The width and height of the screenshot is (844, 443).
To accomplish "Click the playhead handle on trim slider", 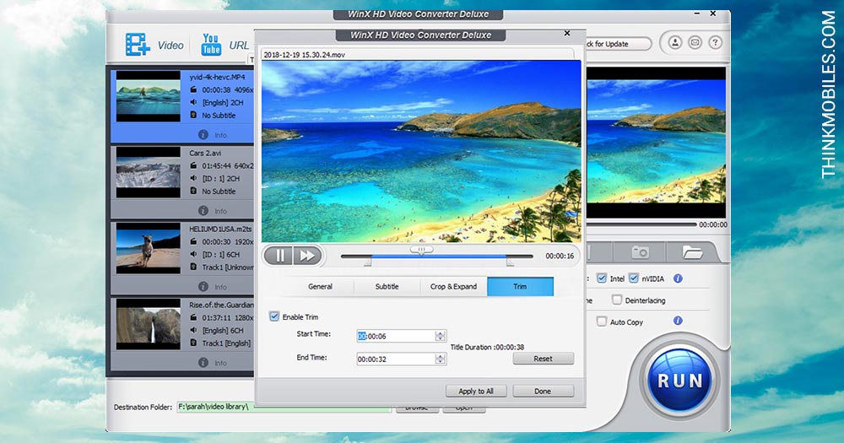I will (x=421, y=250).
